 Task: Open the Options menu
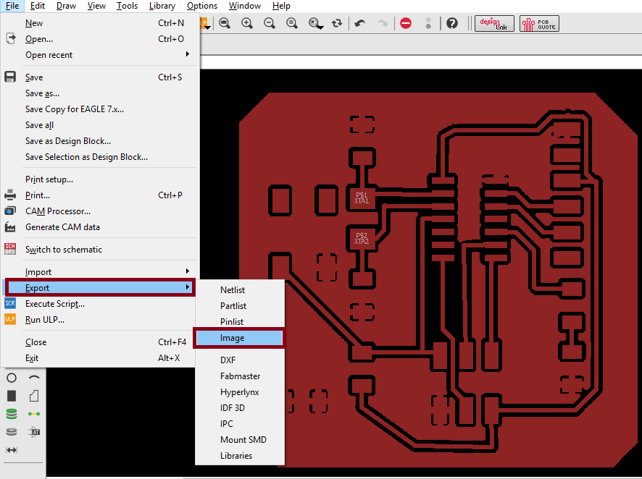coord(202,6)
